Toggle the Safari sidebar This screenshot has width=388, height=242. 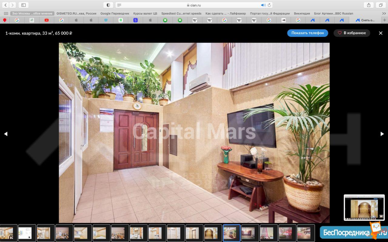[23, 5]
